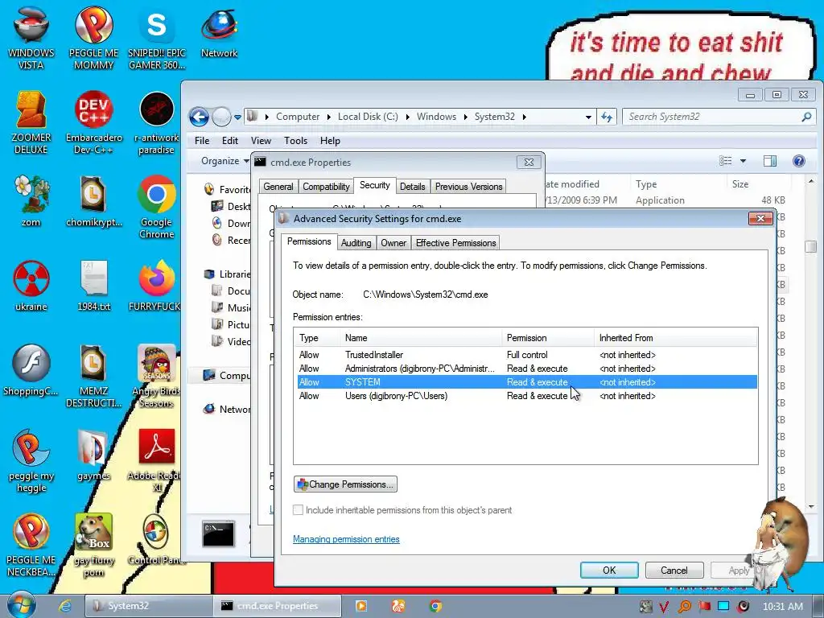Open Explorer help question-mark icon
Screen dimensions: 824x618
click(798, 161)
